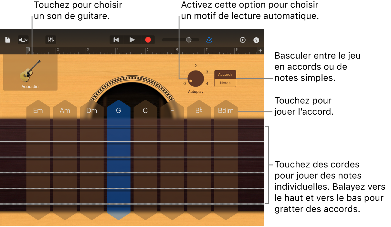Strum the Em chord strip
Viewport: 391px width, 227px height.
pos(38,110)
